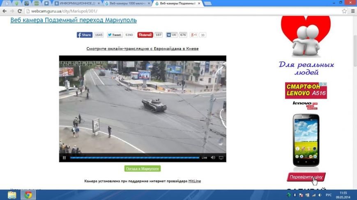The width and height of the screenshot is (357, 200).
Task: Click Tweet count 5390
Action: (129, 35)
